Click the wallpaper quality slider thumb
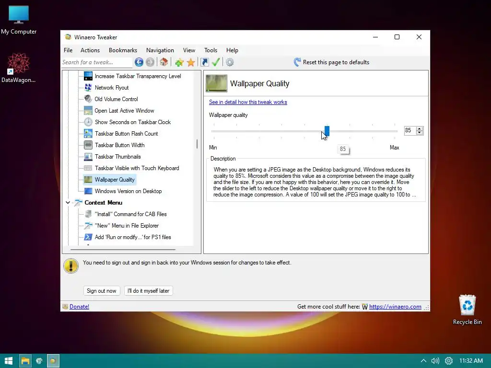This screenshot has width=491, height=368. coord(327,131)
